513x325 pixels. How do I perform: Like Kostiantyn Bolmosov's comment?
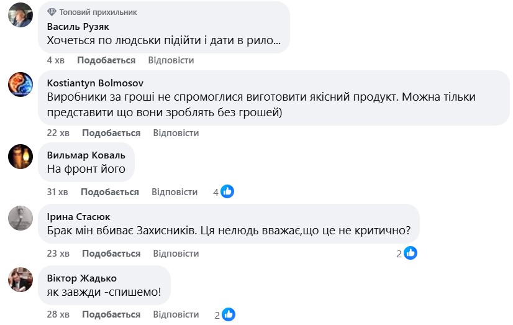111,133
